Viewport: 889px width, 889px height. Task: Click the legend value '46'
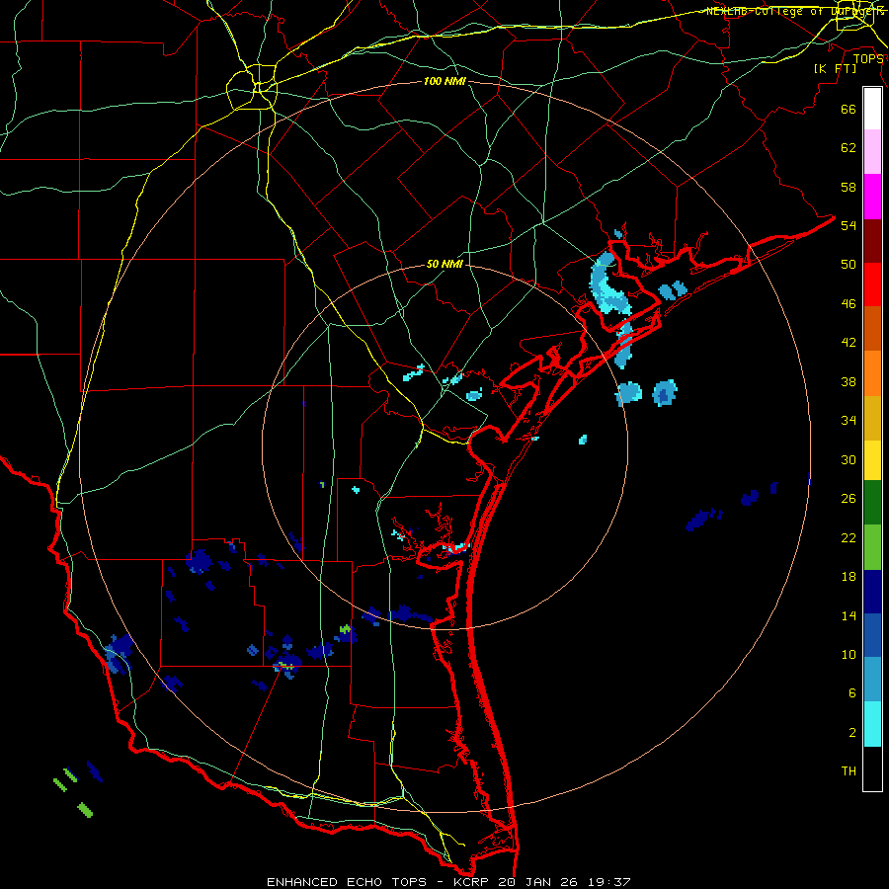click(x=849, y=304)
